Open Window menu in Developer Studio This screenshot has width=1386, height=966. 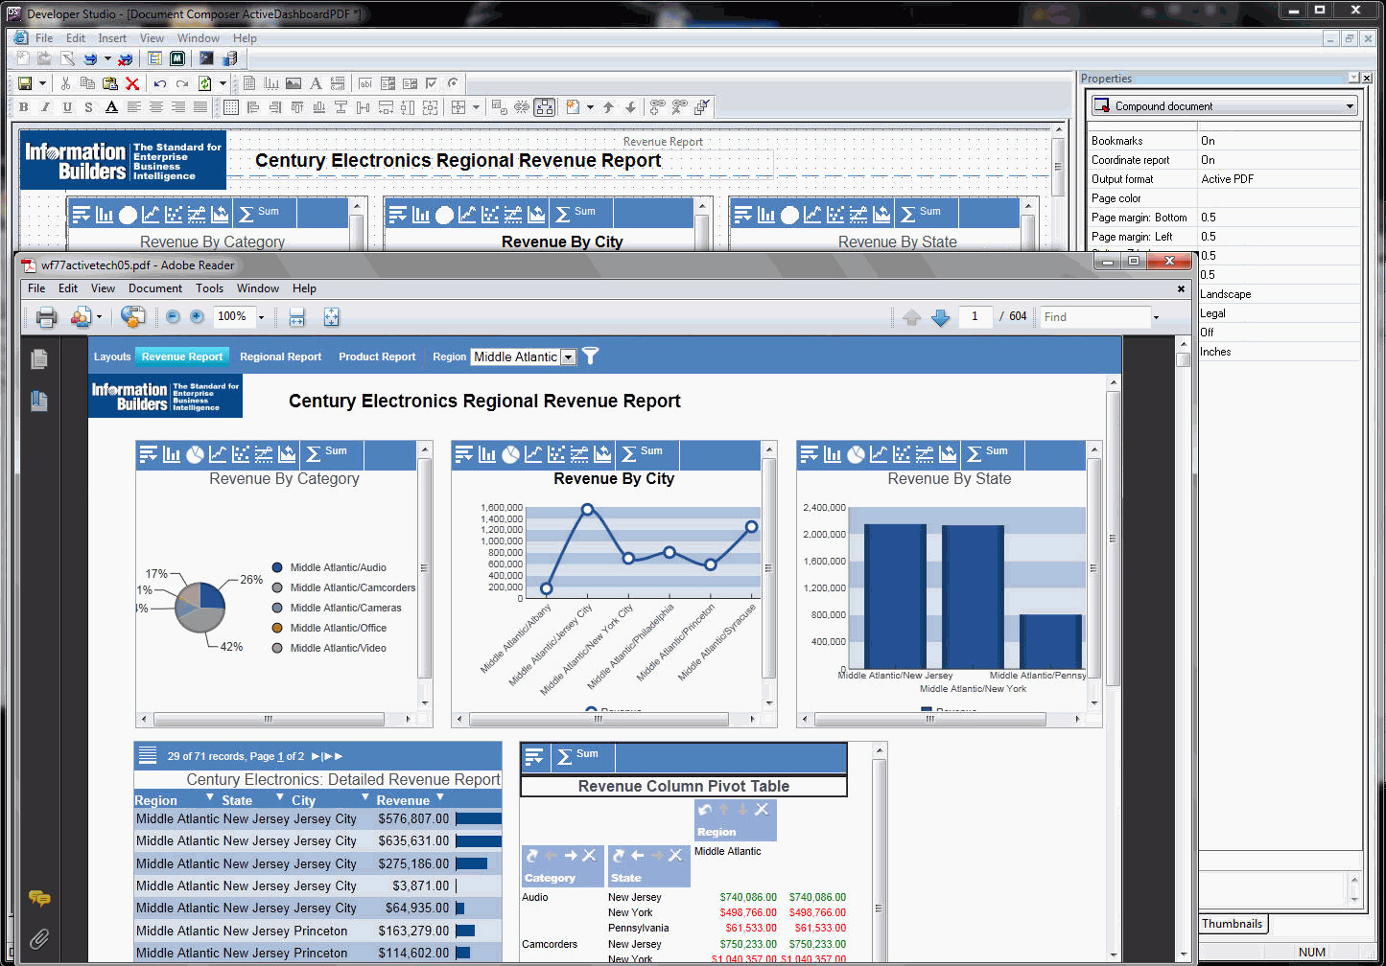click(199, 38)
